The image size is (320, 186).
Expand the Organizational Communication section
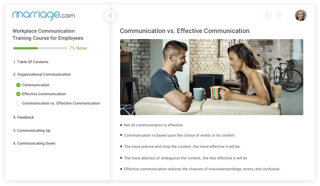pyautogui.click(x=42, y=74)
